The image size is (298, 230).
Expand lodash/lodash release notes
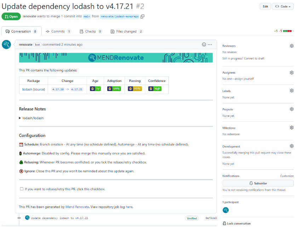point(31,118)
